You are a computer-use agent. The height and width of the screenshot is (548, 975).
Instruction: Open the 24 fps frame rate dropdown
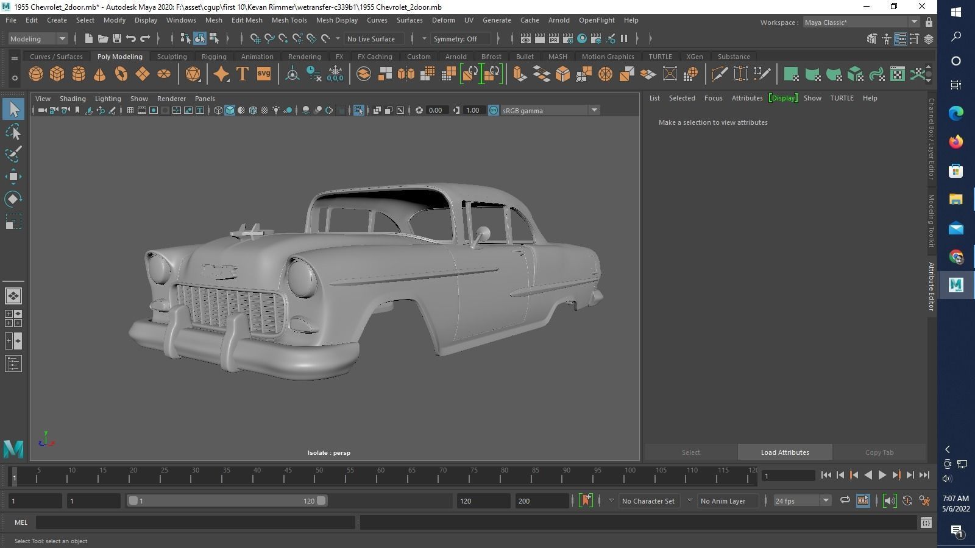click(826, 501)
